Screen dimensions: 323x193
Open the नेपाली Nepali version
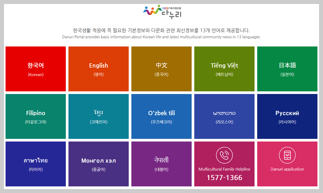pyautogui.click(x=161, y=164)
